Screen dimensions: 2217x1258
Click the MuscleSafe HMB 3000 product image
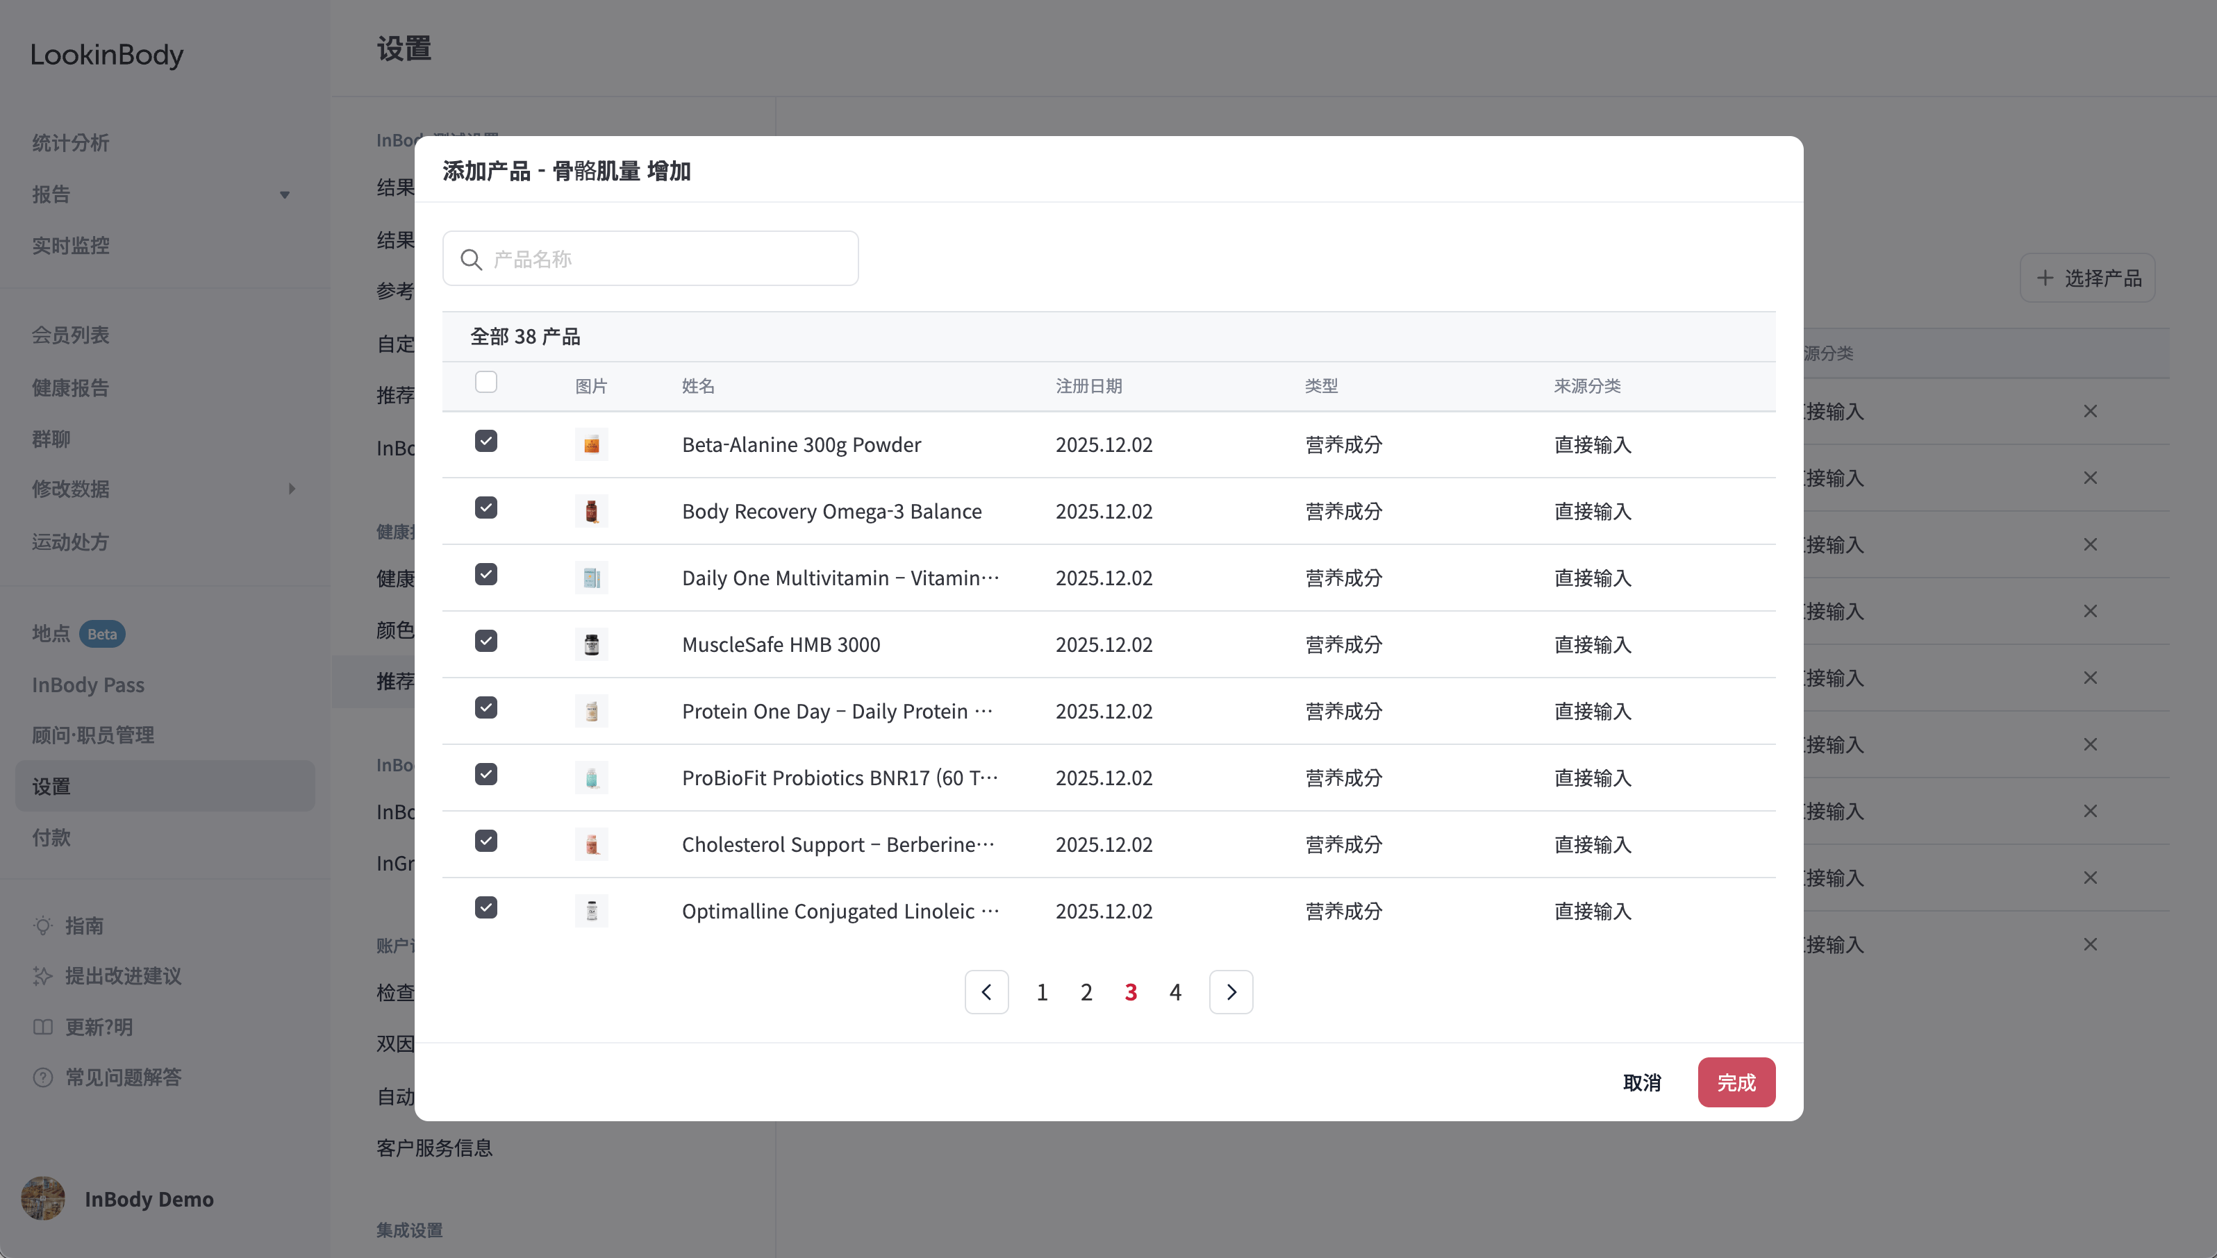click(591, 644)
